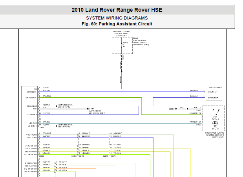
Task: Click the 'SOUNDER +' pin label on left module
Action: 32,114
